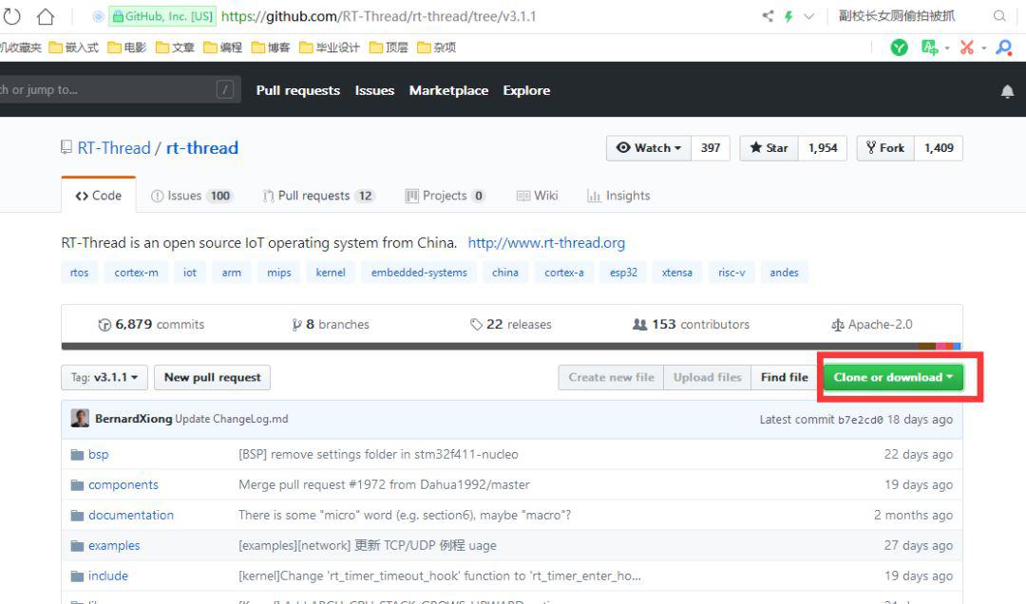This screenshot has width=1026, height=604.
Task: View the 1,954 stargazers count
Action: click(823, 148)
